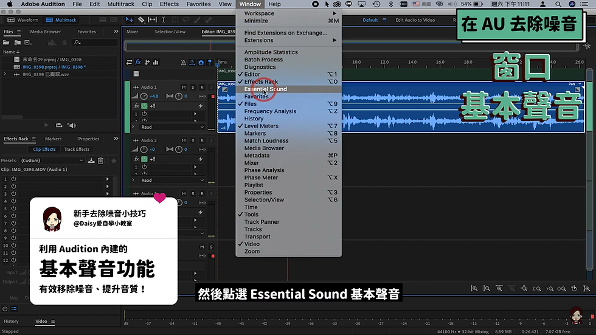This screenshot has width=596, height=335.
Task: Switch to Media Browser tab
Action: pos(45,32)
